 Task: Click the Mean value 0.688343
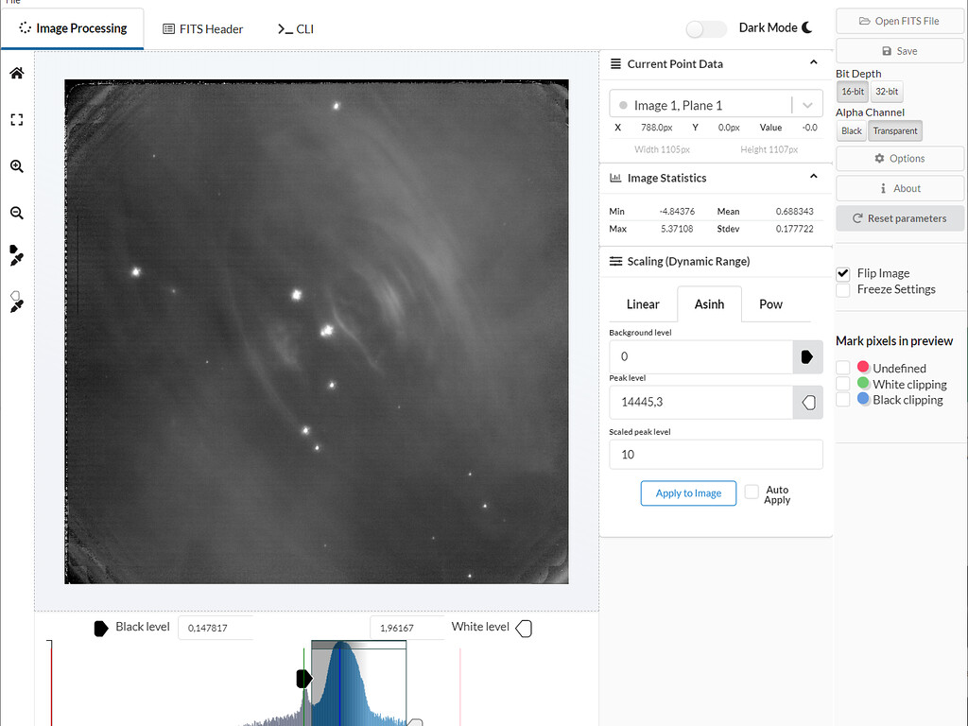[x=794, y=211]
